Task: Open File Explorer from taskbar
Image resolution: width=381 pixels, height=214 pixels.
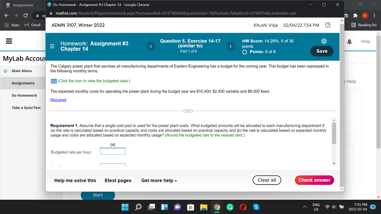Action: click(x=204, y=207)
